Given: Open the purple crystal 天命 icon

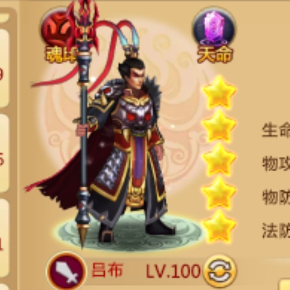Looking at the screenshot, I should (214, 28).
